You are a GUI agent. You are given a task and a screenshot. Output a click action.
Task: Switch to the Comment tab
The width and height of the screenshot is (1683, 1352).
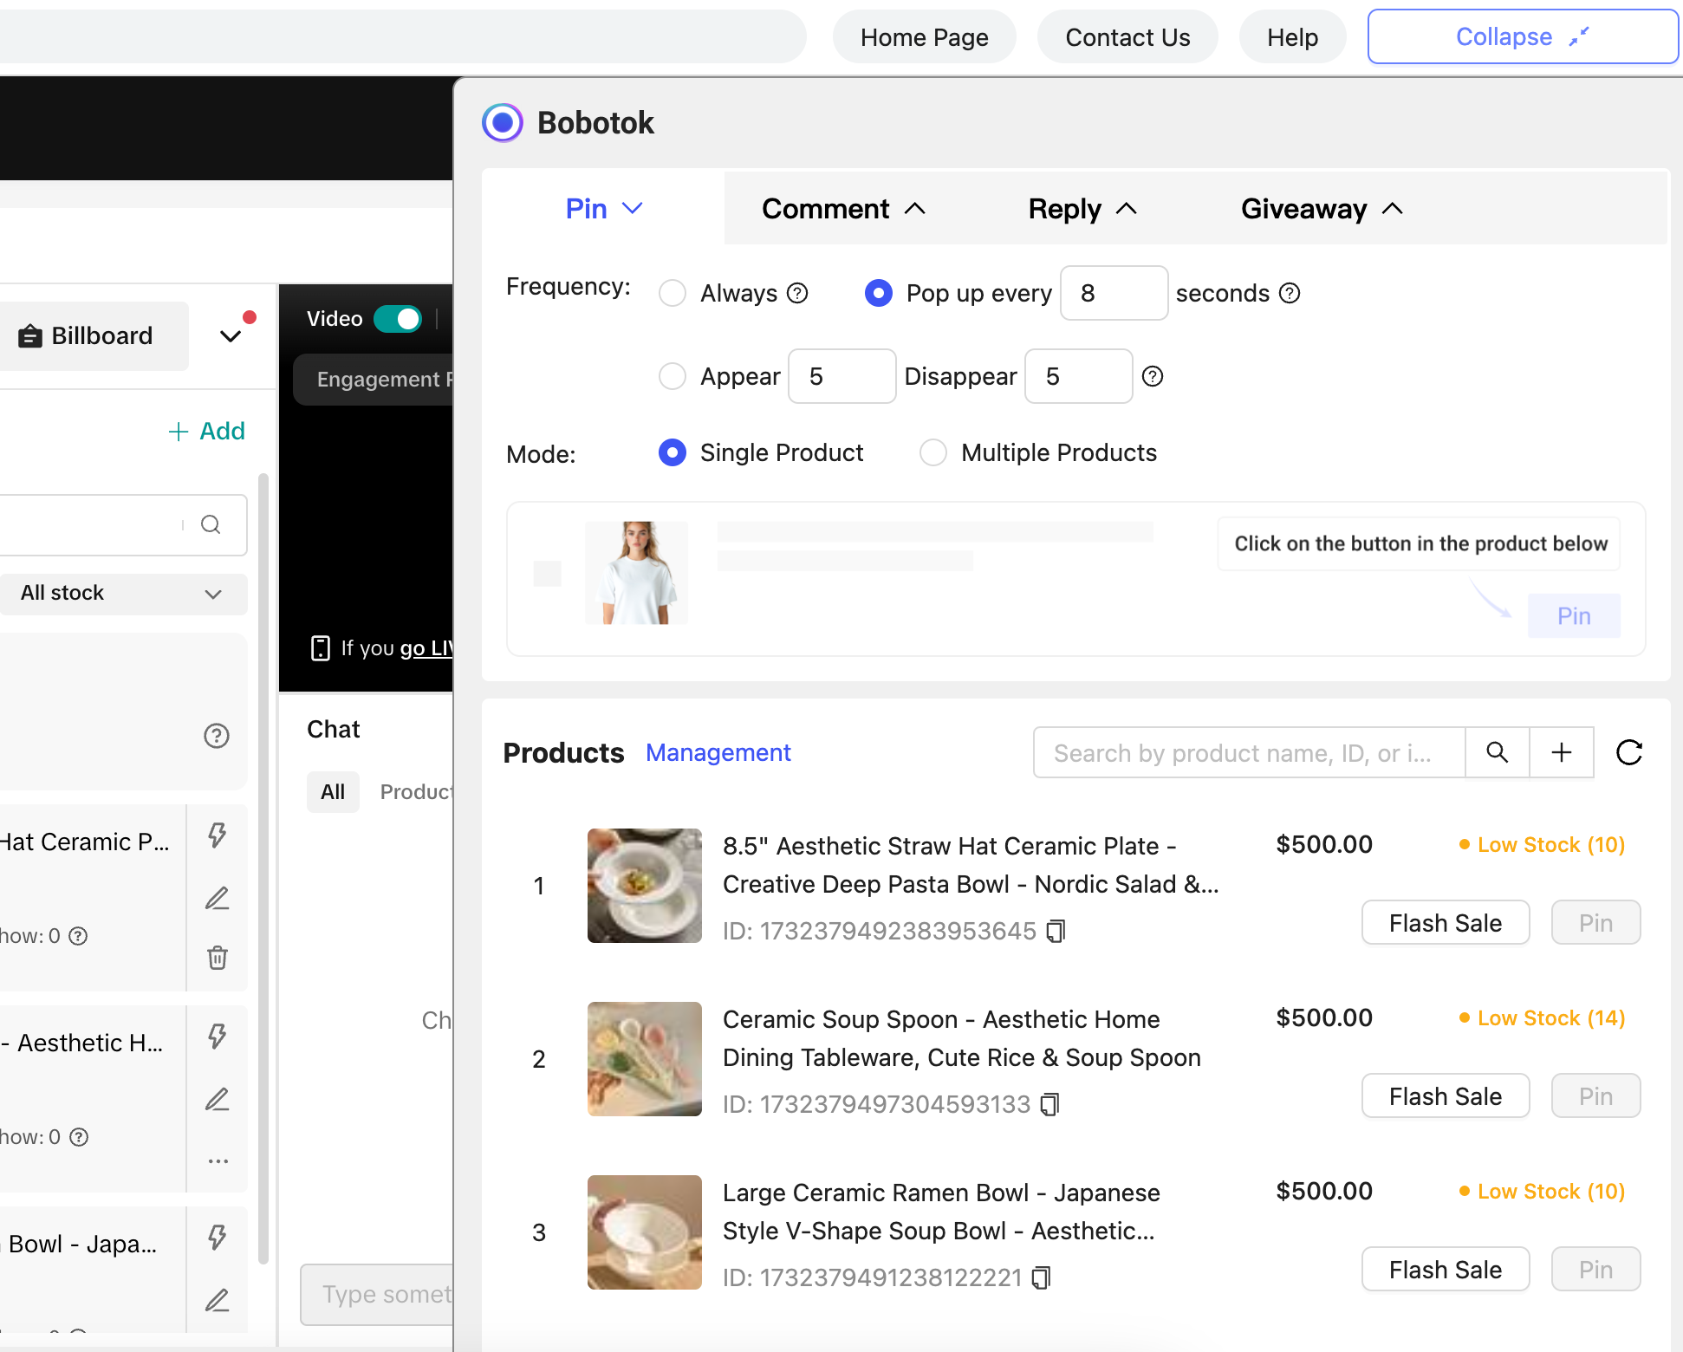click(843, 209)
